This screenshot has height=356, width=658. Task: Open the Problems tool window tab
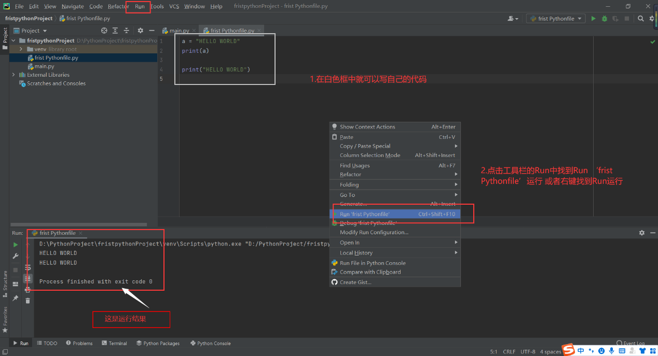point(79,343)
